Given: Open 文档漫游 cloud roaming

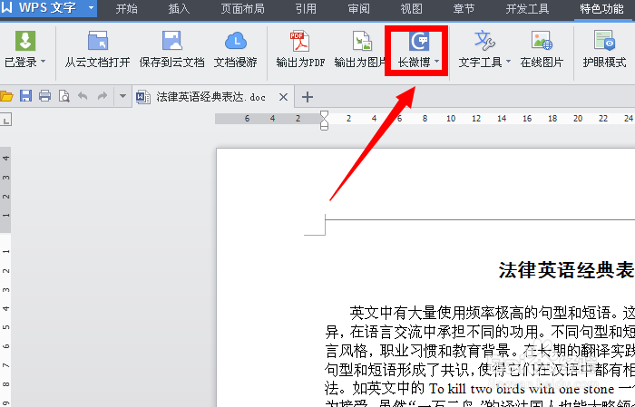Looking at the screenshot, I should pyautogui.click(x=236, y=50).
